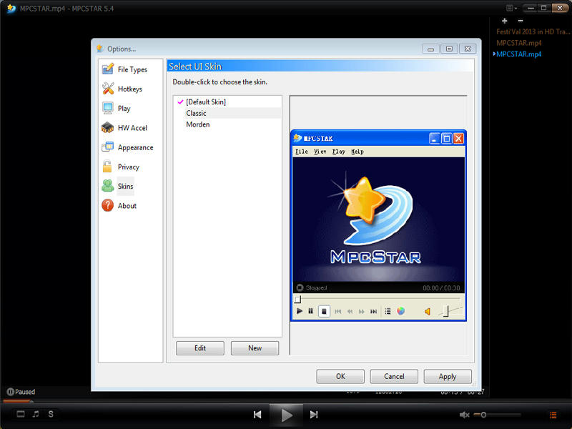This screenshot has width=572, height=429.
Task: Skip to the next track
Action: click(314, 415)
